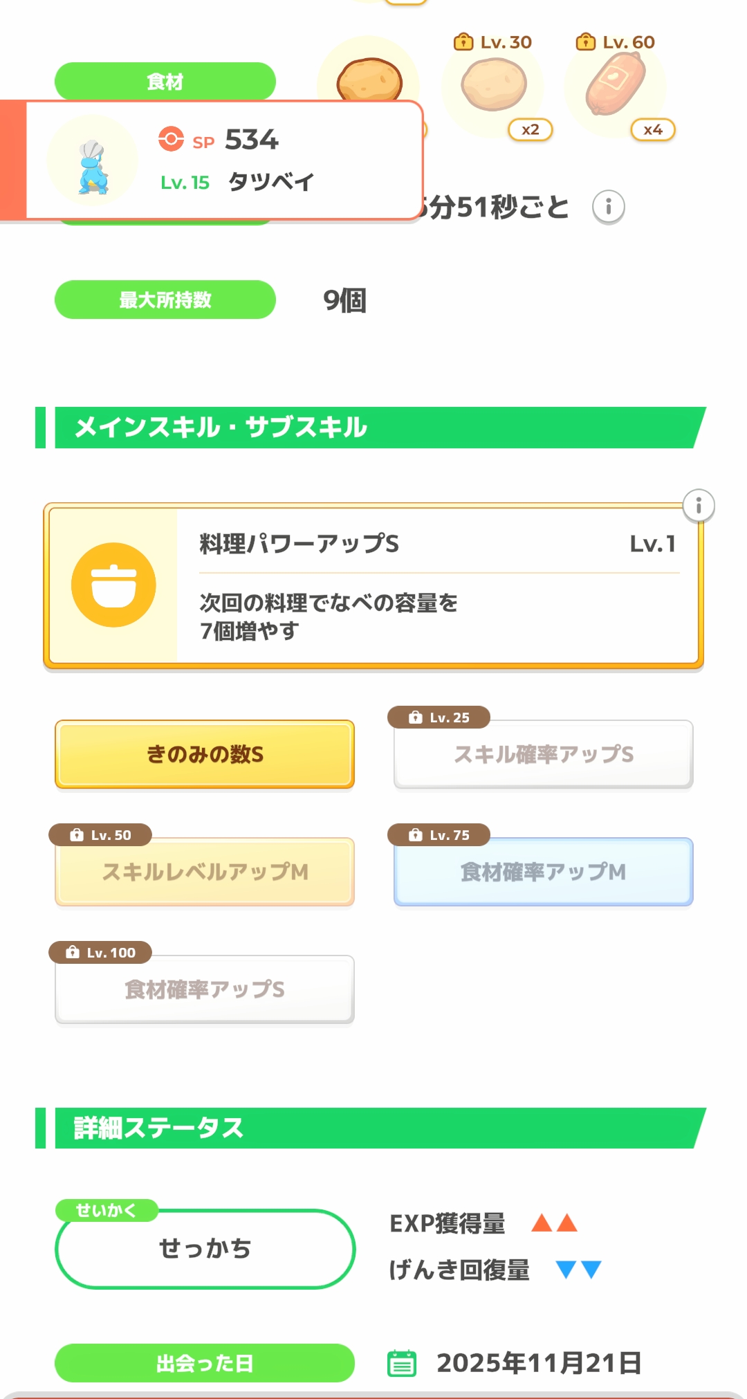Tap the Lv. 100 食材確率アップS sub skill
The width and height of the screenshot is (747, 1399).
[x=205, y=989]
